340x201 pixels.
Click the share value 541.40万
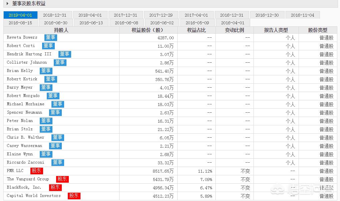pos(164,71)
